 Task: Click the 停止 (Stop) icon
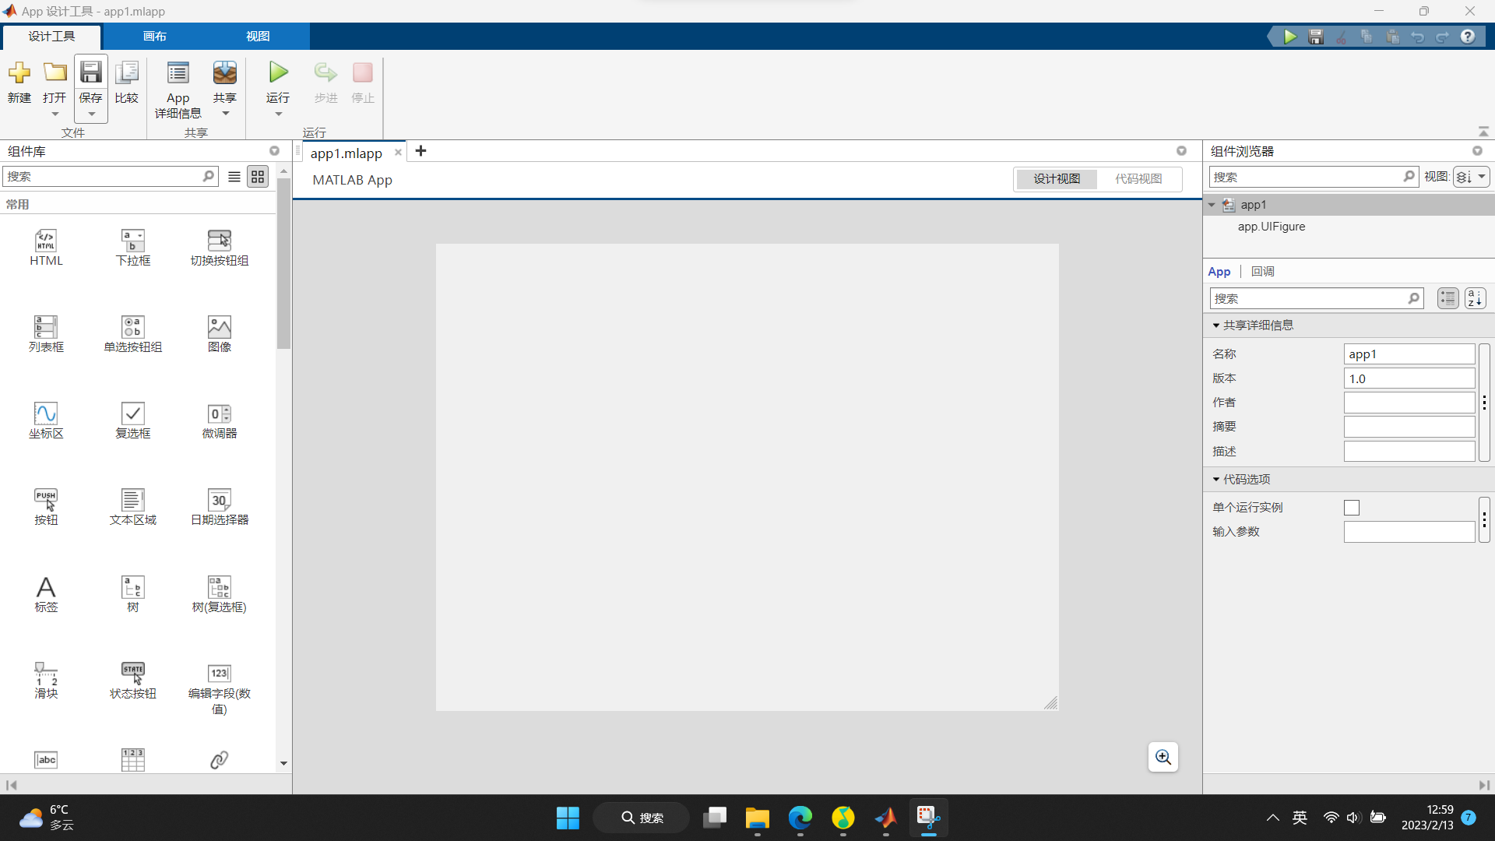363,72
